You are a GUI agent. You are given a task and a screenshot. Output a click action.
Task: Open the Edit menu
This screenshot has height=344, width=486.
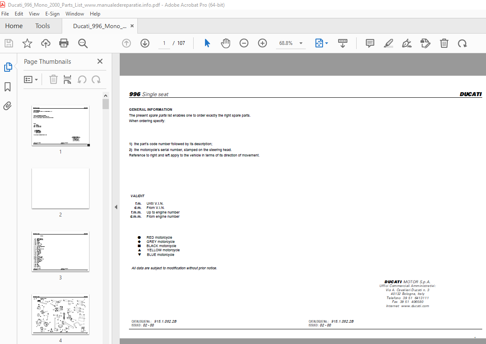click(x=19, y=13)
